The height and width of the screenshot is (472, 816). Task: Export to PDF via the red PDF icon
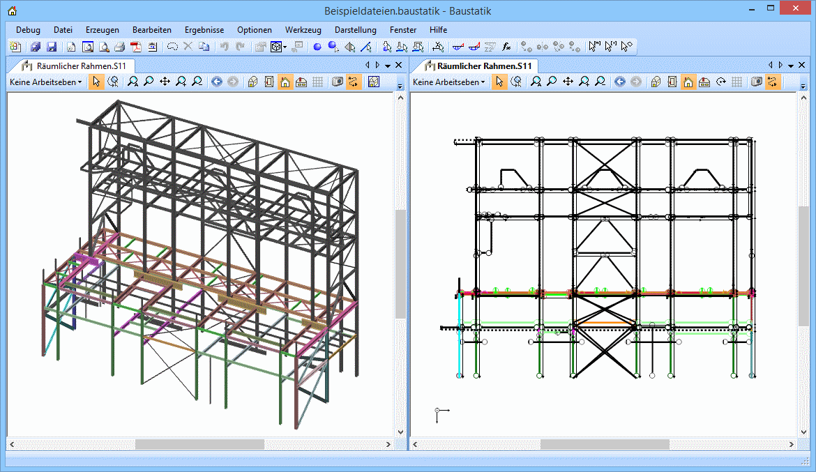[x=136, y=47]
